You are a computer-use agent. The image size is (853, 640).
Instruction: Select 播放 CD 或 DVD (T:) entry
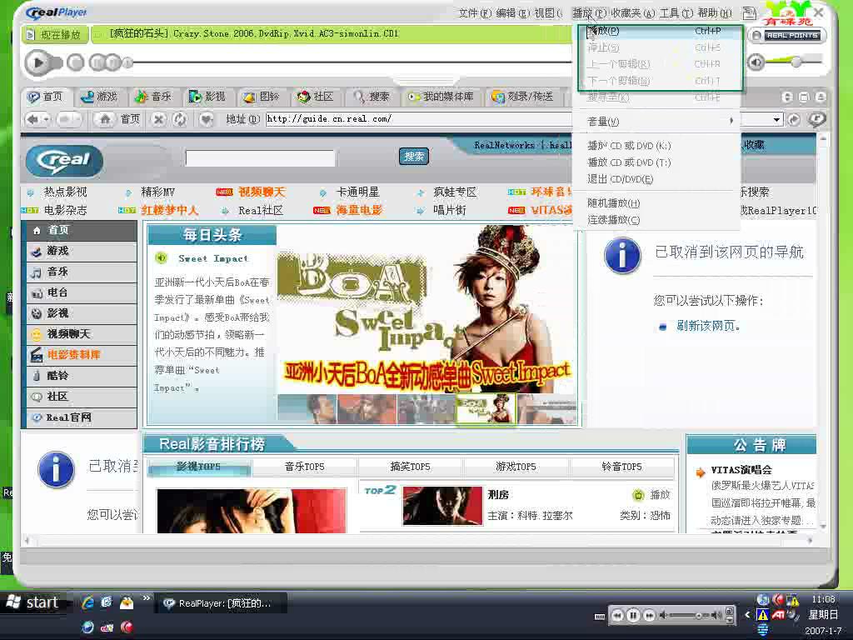tap(656, 162)
